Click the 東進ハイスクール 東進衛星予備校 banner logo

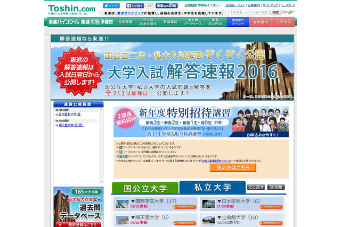(x=80, y=22)
